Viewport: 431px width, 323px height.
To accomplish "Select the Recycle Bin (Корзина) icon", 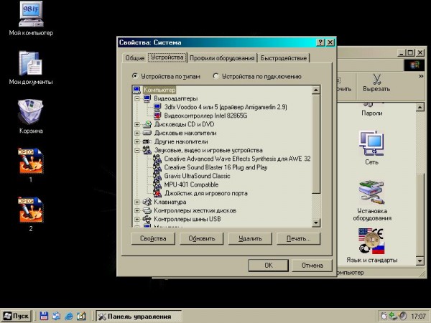I will click(x=30, y=111).
